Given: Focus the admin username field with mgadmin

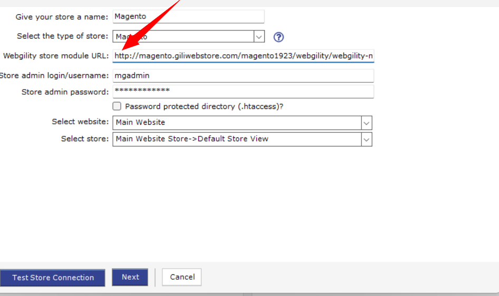Looking at the screenshot, I should (243, 76).
